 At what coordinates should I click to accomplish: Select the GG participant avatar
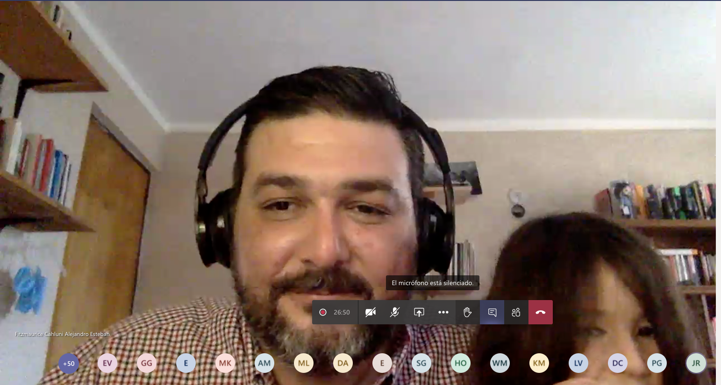pyautogui.click(x=147, y=363)
